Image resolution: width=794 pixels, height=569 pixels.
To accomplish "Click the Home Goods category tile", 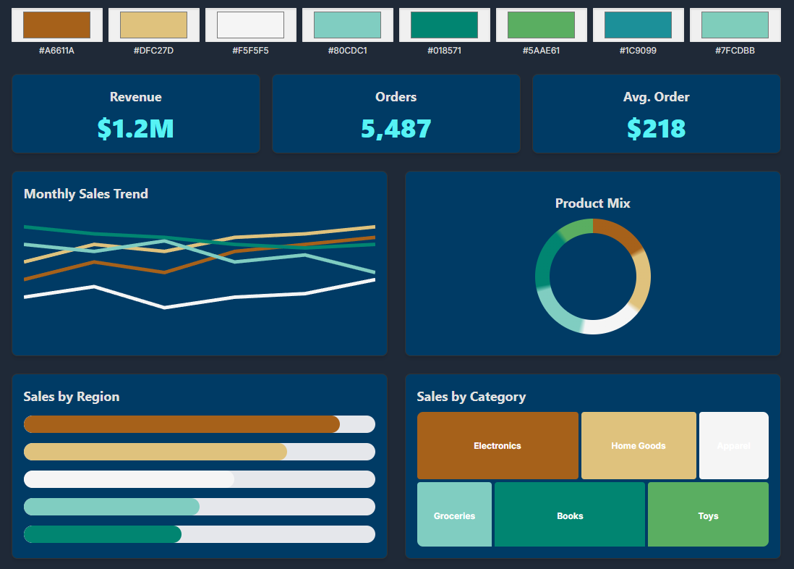I will point(639,445).
